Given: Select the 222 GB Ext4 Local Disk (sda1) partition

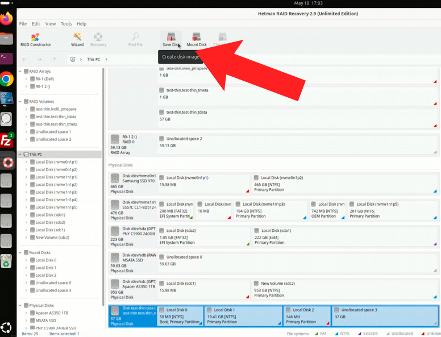Looking at the screenshot, I should pos(346,237).
